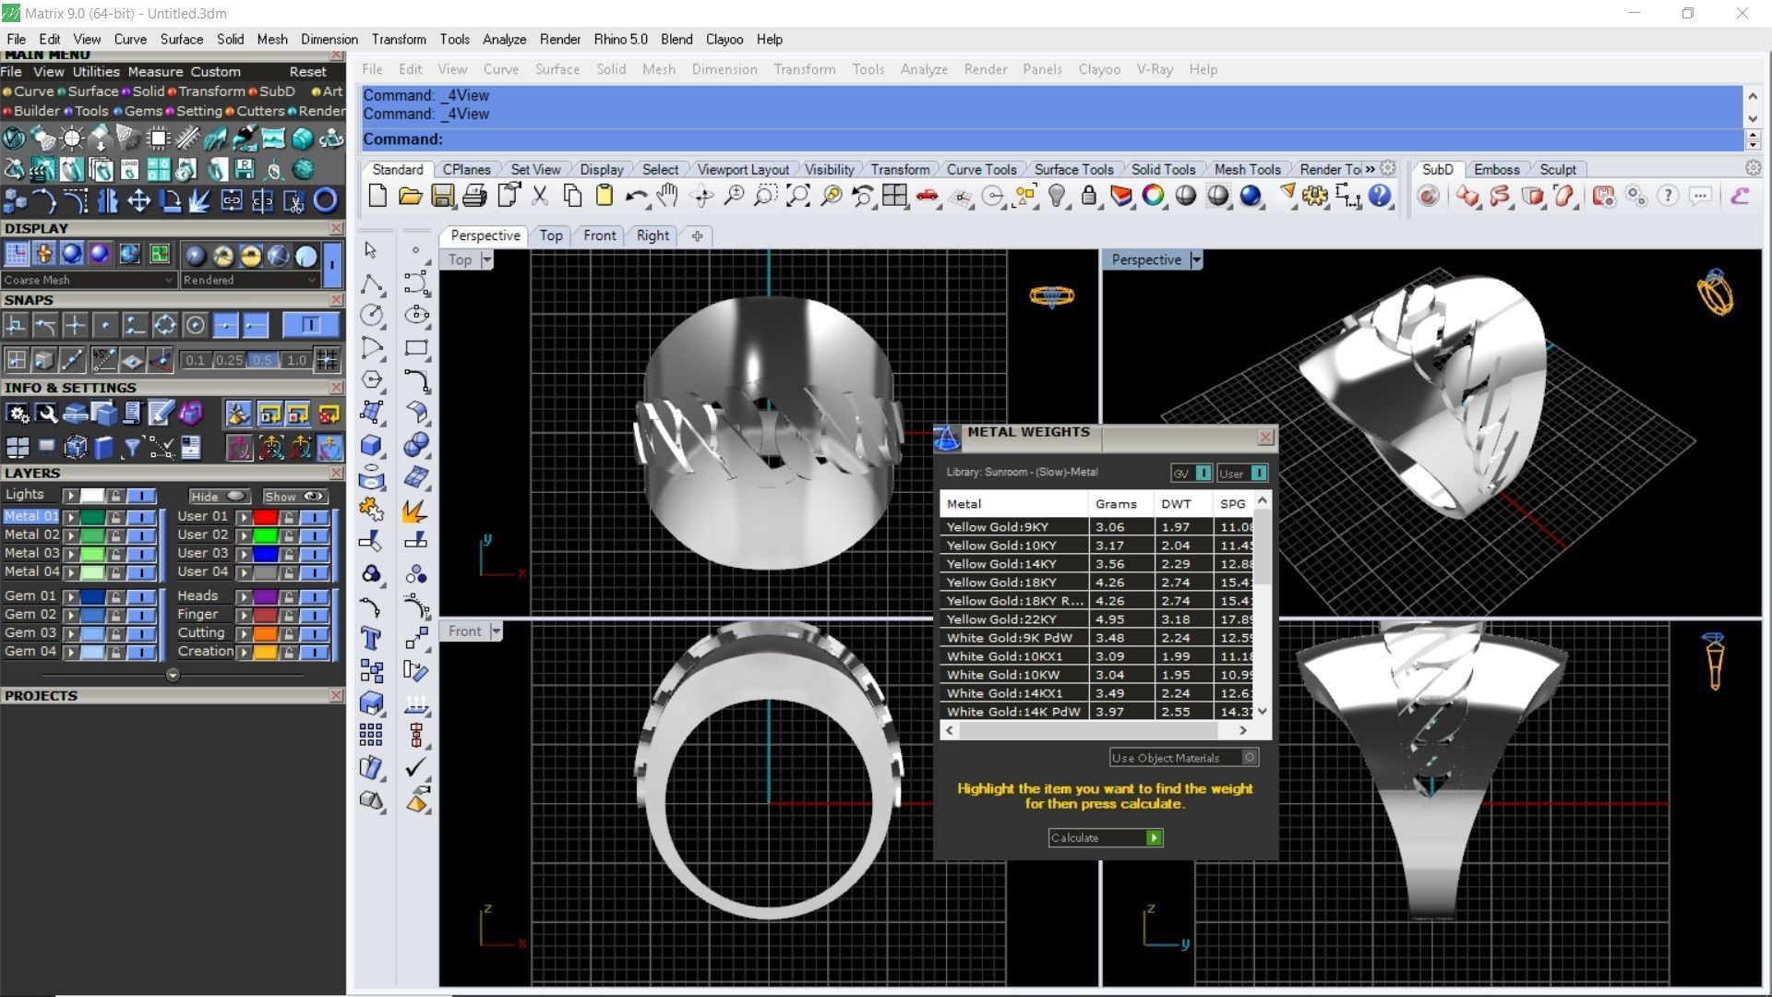This screenshot has width=1772, height=997.
Task: Open the Coarse Mesh dropdown
Action: (89, 280)
